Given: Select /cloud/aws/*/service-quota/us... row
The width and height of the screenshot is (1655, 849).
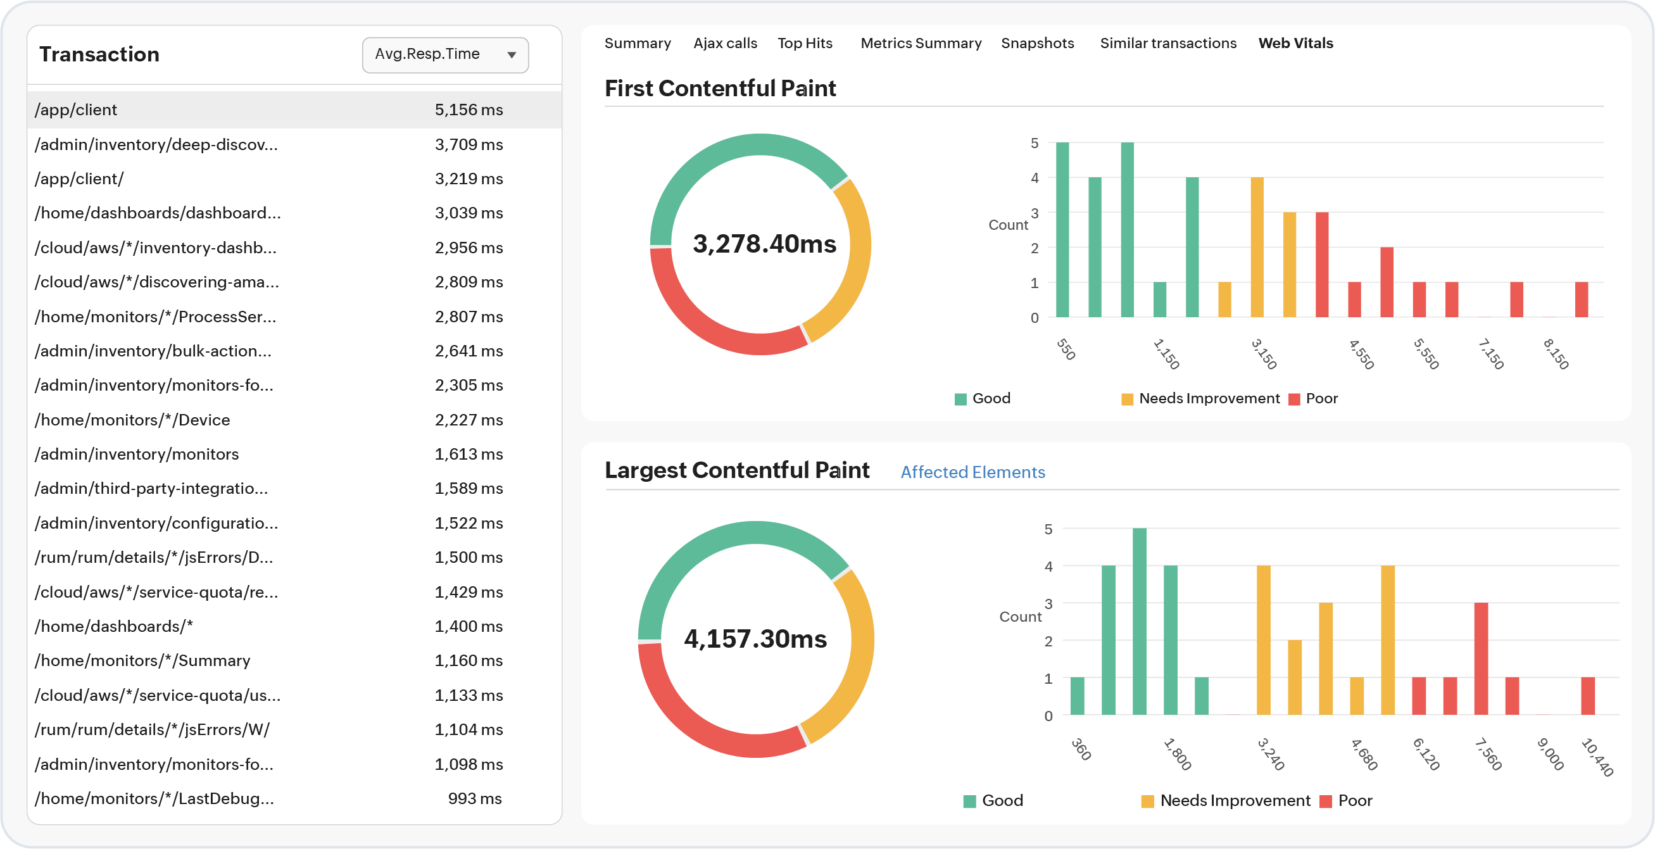Looking at the screenshot, I should click(x=294, y=696).
